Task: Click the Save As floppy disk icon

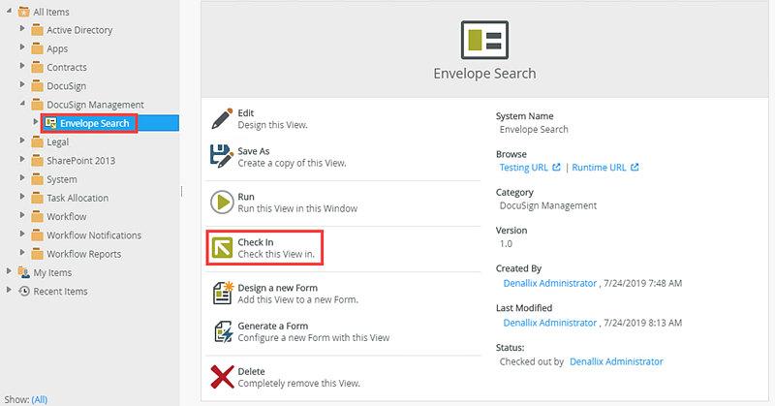Action: point(223,156)
